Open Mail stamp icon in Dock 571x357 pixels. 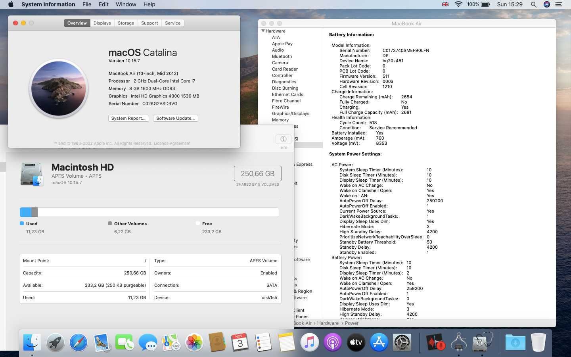coord(102,342)
